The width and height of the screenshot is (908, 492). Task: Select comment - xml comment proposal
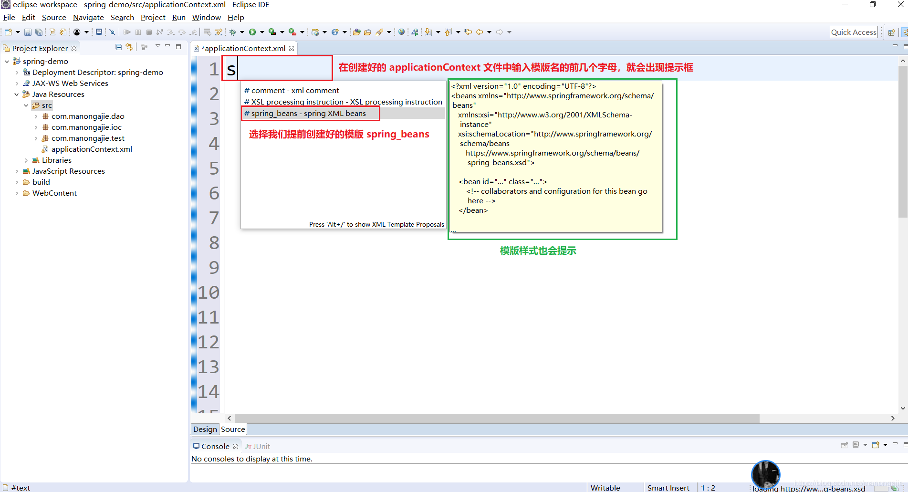tap(343, 90)
